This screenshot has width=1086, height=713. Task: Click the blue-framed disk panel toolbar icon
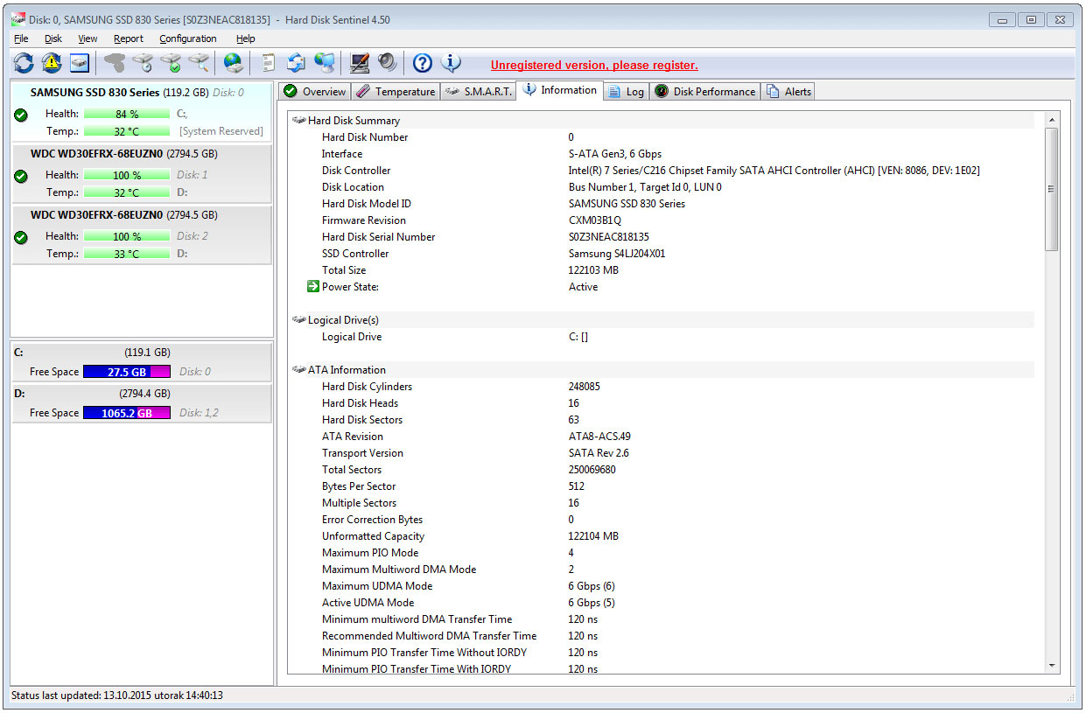point(81,63)
